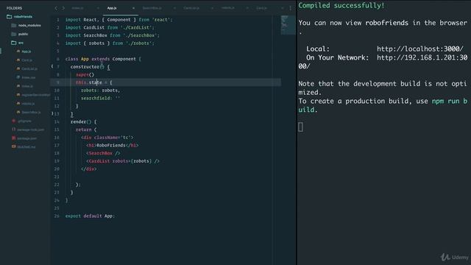Select the src folder label

(x=21, y=43)
